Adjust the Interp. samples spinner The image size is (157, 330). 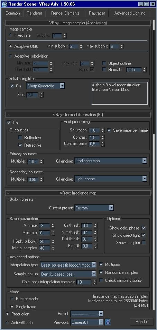pos(53,248)
